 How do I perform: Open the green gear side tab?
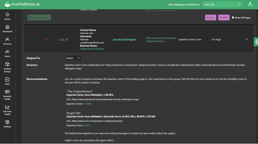[256, 41]
